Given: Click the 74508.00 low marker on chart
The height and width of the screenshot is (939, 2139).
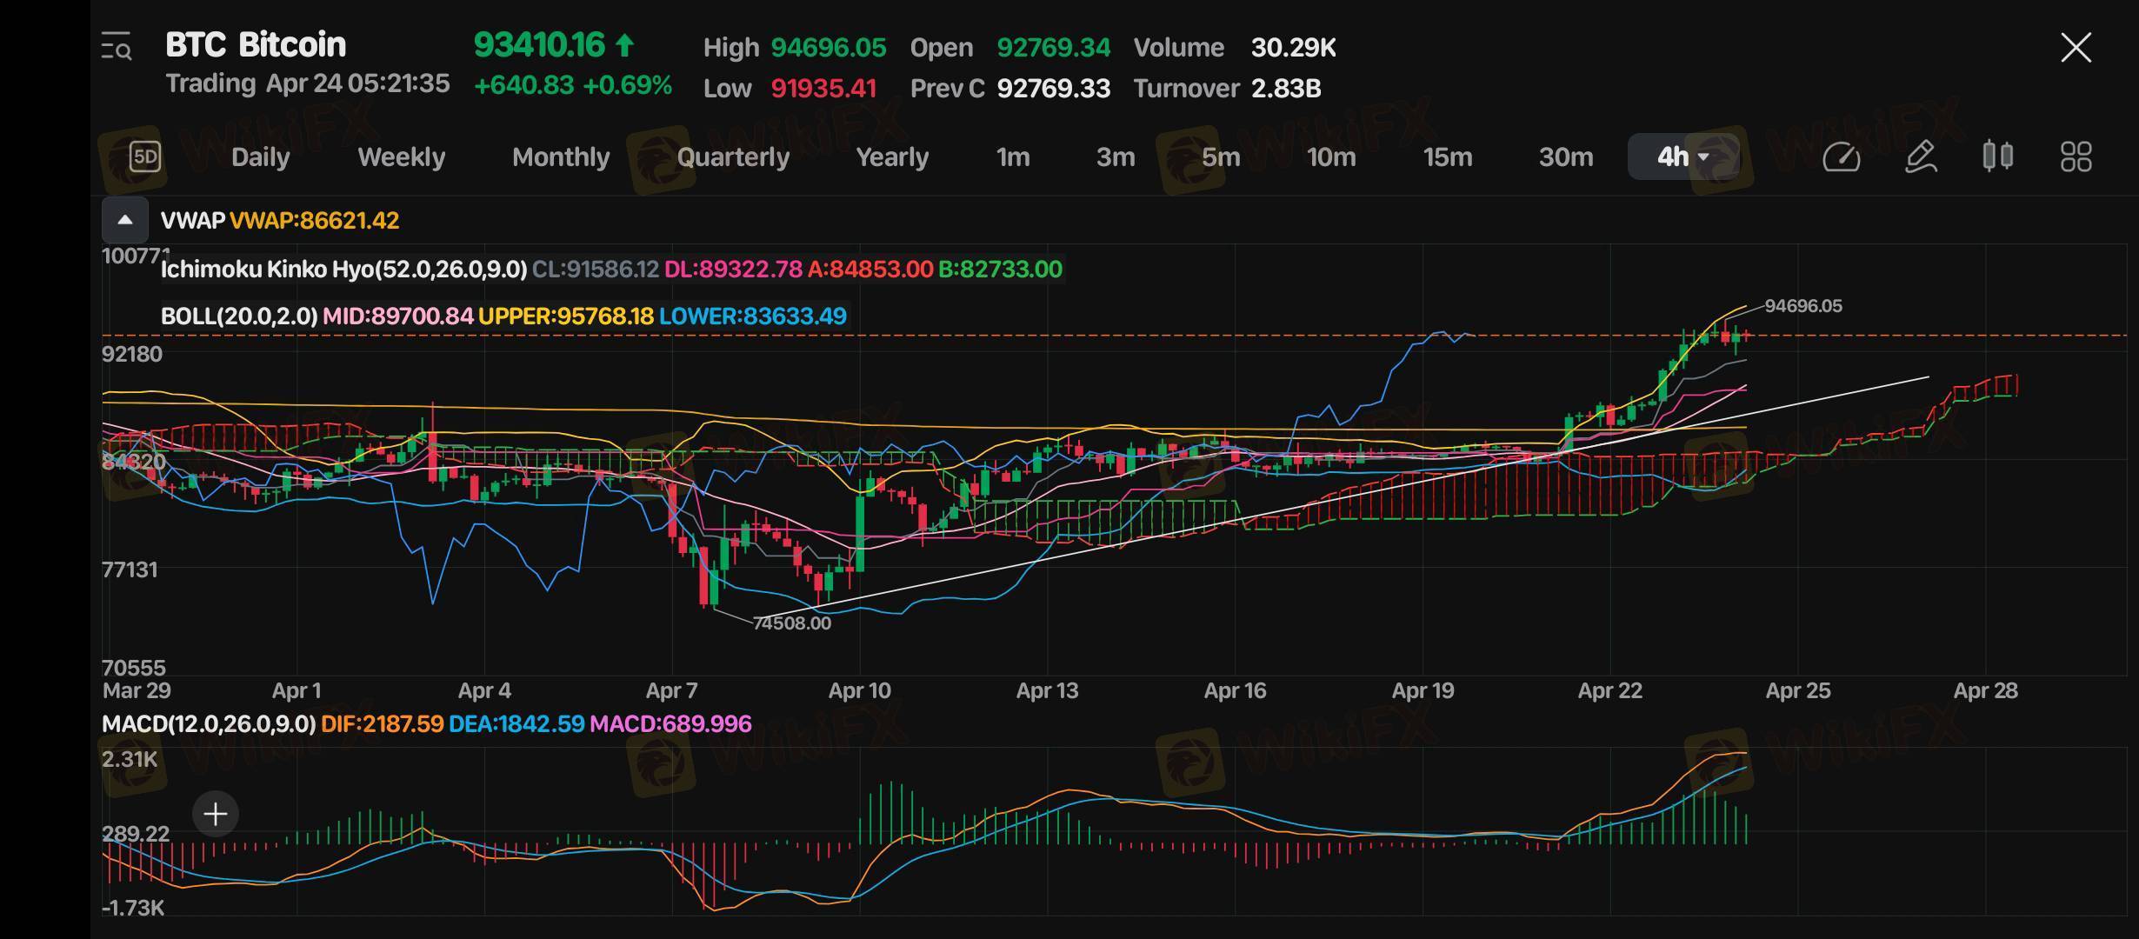Looking at the screenshot, I should [791, 623].
